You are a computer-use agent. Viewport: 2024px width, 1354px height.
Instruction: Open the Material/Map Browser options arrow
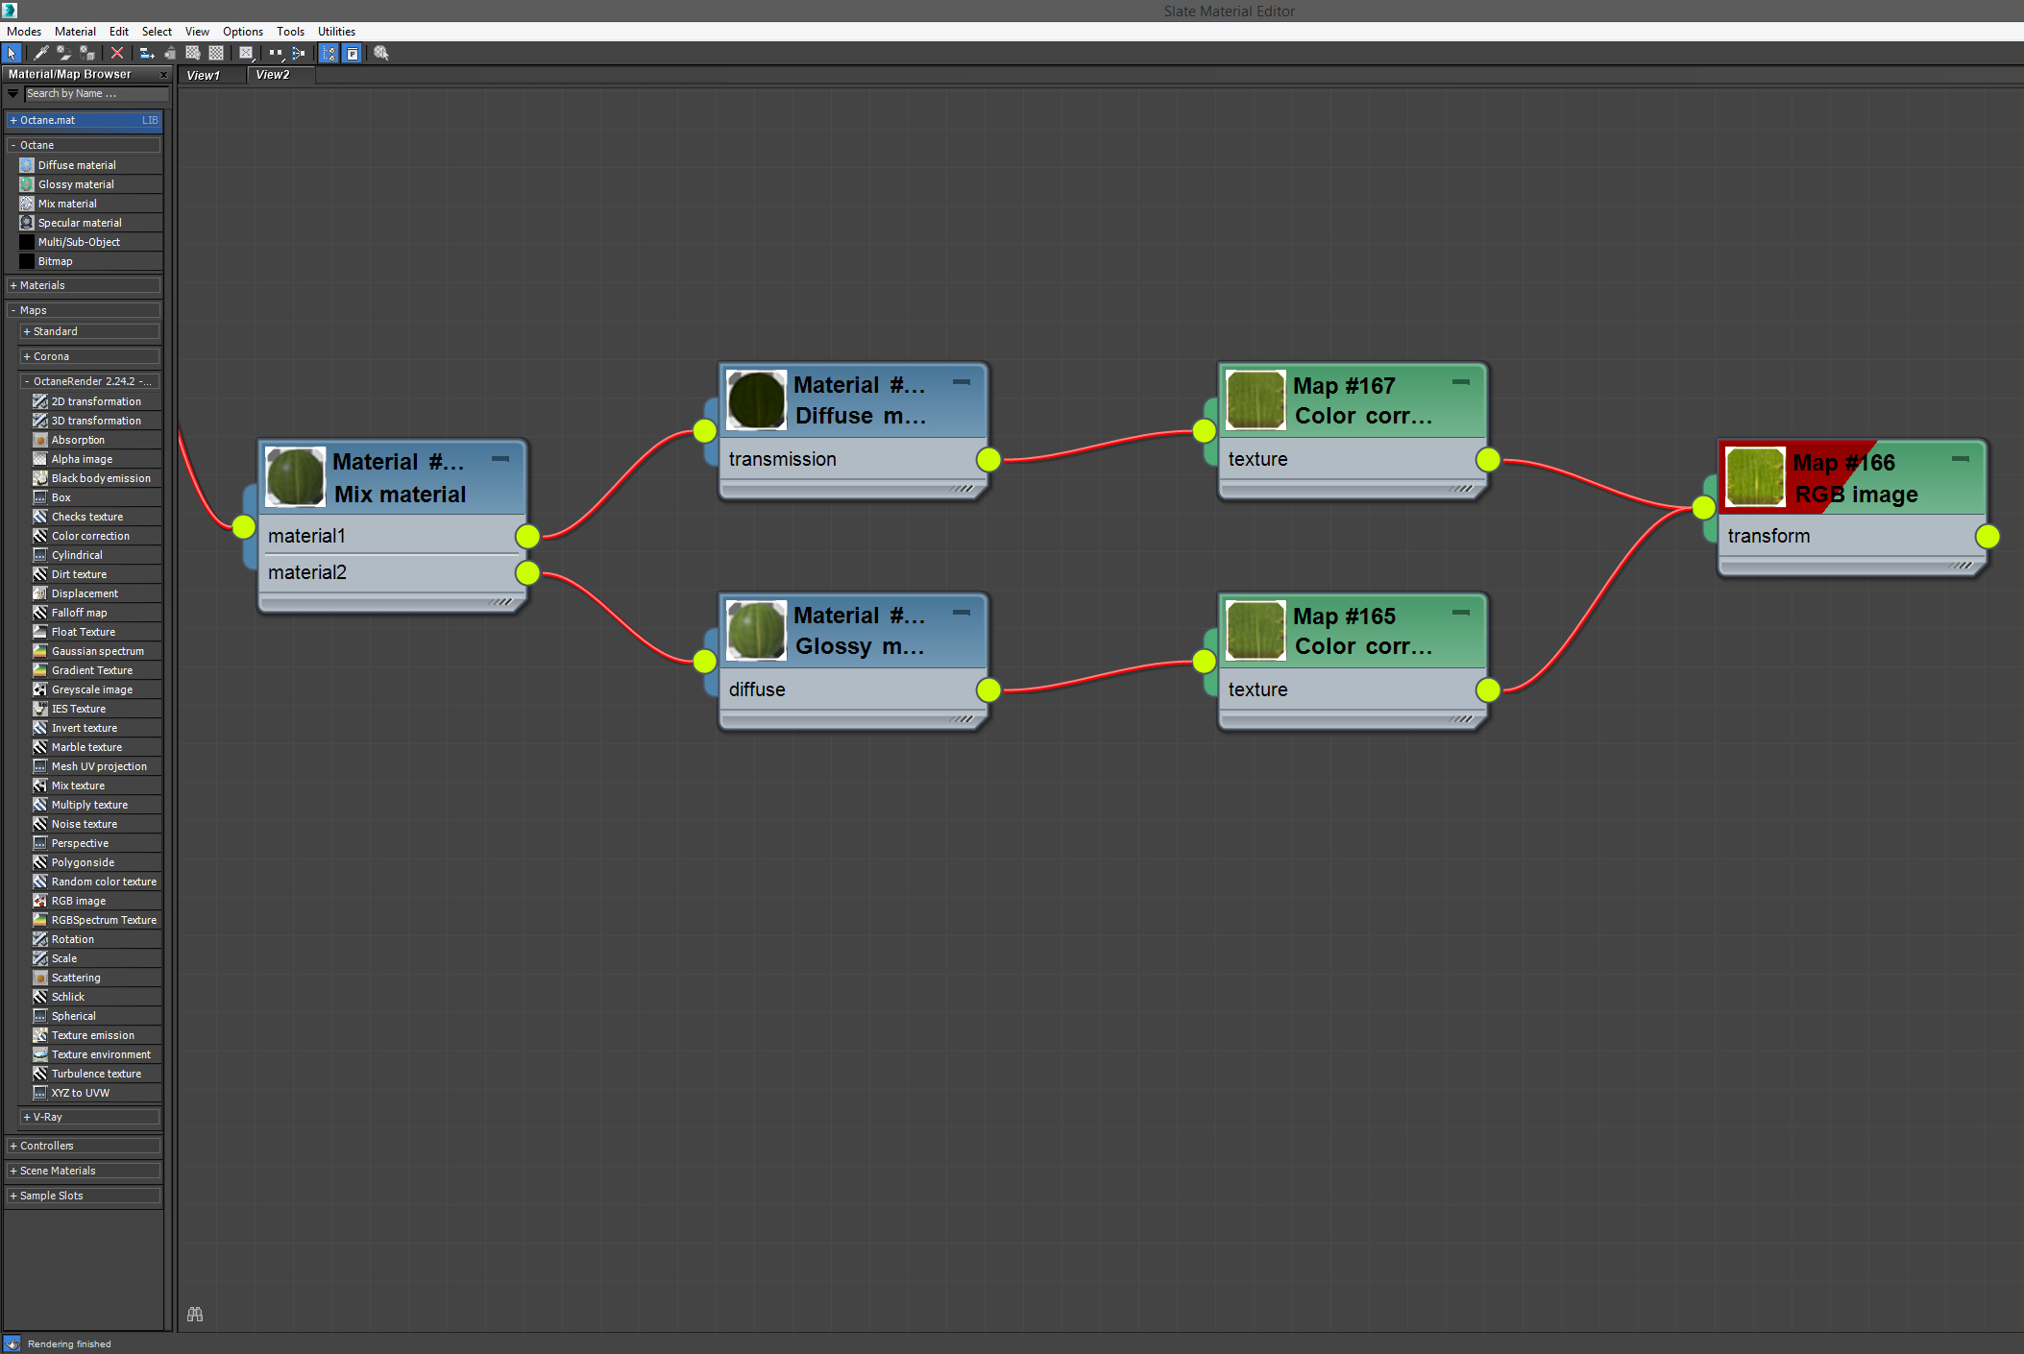12,93
